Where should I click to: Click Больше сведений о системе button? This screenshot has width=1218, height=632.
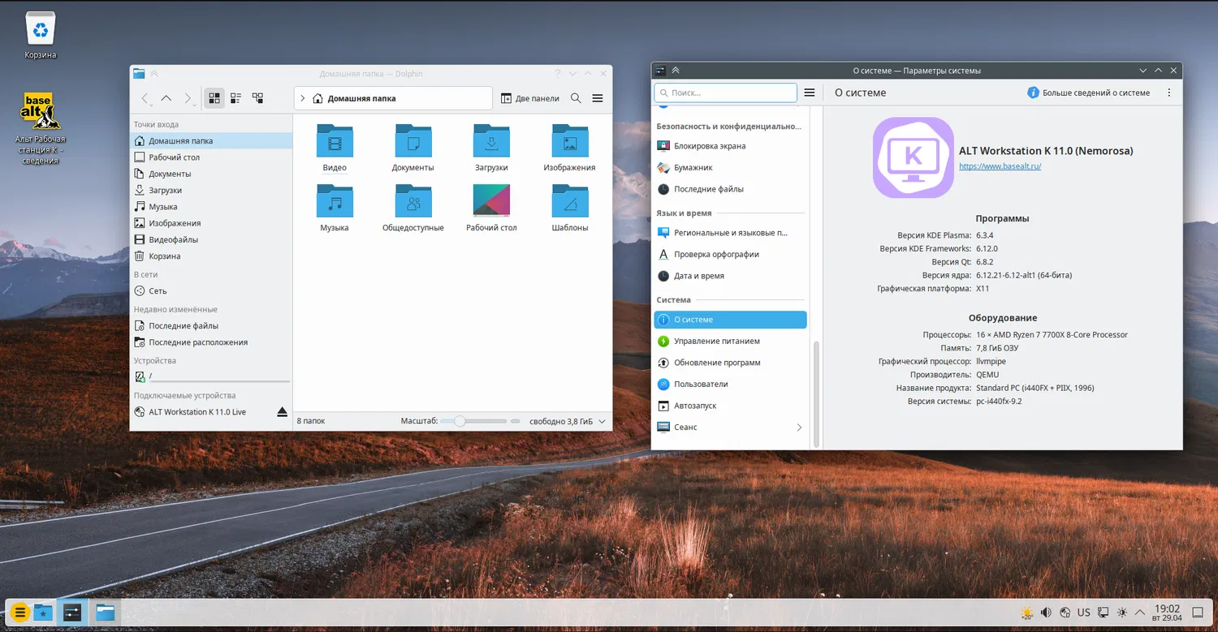click(x=1090, y=92)
